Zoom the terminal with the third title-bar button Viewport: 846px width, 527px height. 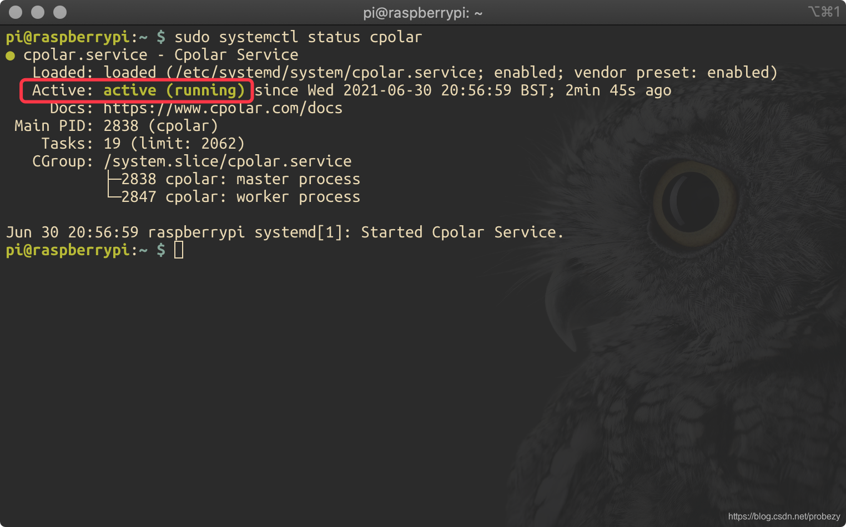click(60, 12)
